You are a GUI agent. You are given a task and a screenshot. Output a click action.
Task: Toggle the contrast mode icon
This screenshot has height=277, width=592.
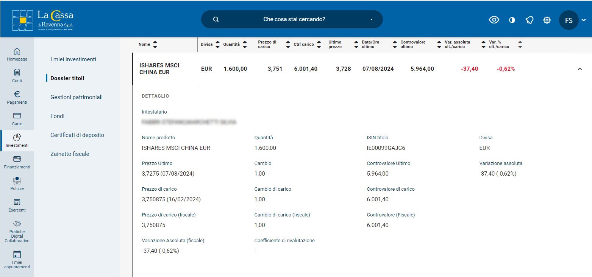click(x=512, y=20)
